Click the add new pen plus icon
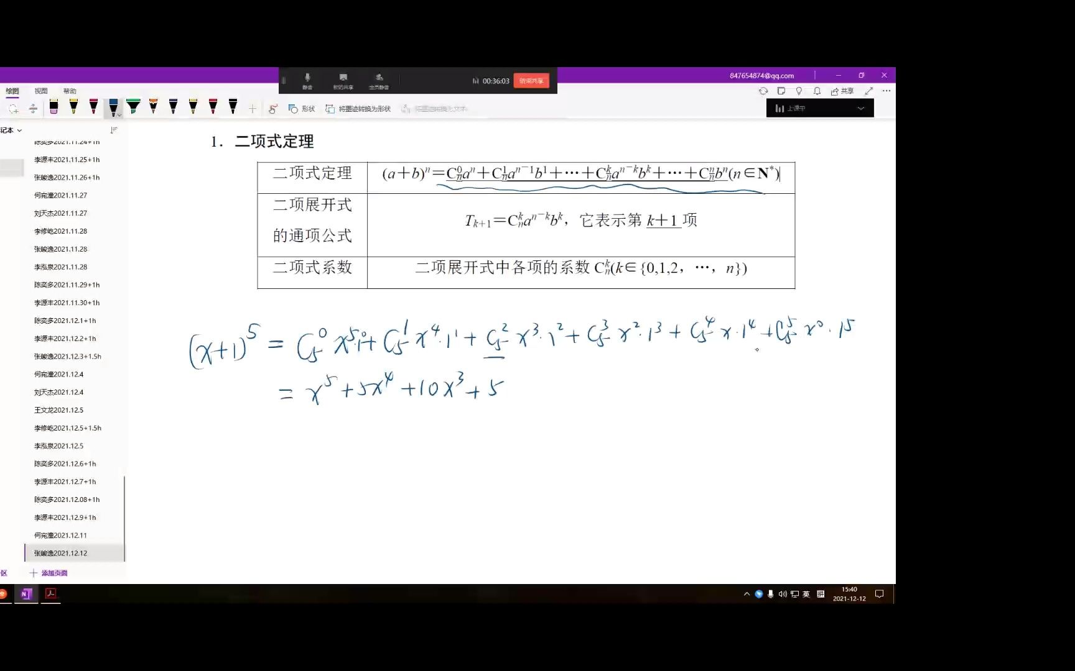Viewport: 1075px width, 671px height. (x=252, y=108)
